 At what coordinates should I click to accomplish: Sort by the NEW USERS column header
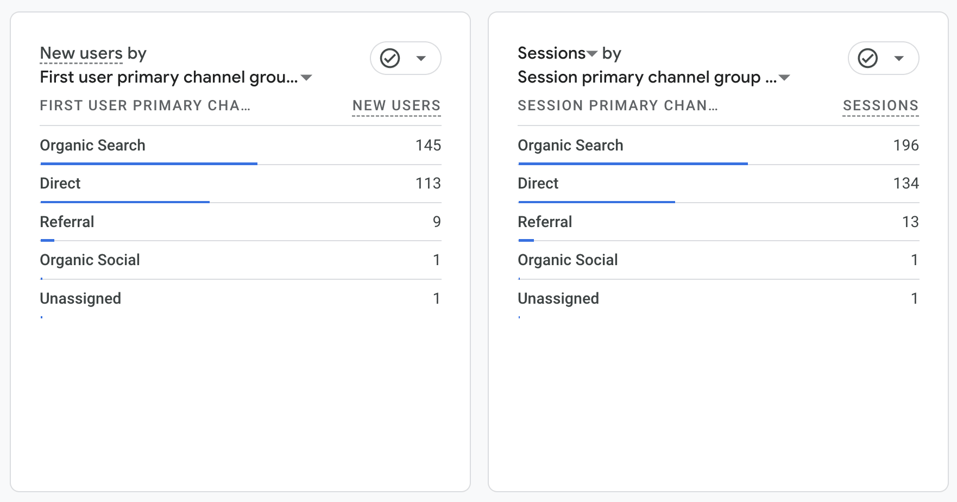click(396, 105)
